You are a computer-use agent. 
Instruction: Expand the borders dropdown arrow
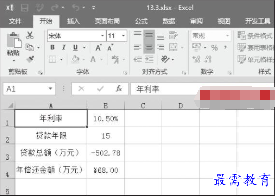click(61, 59)
